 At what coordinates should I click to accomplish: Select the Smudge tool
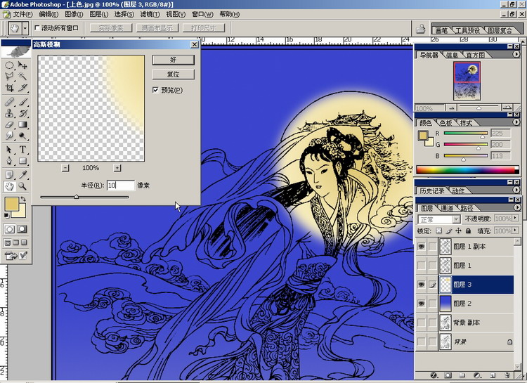(9, 136)
